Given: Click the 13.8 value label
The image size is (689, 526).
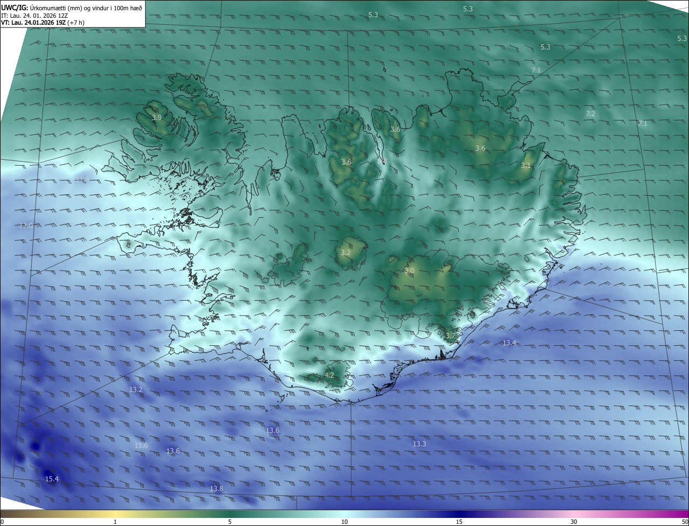Looking at the screenshot, I should 216,488.
